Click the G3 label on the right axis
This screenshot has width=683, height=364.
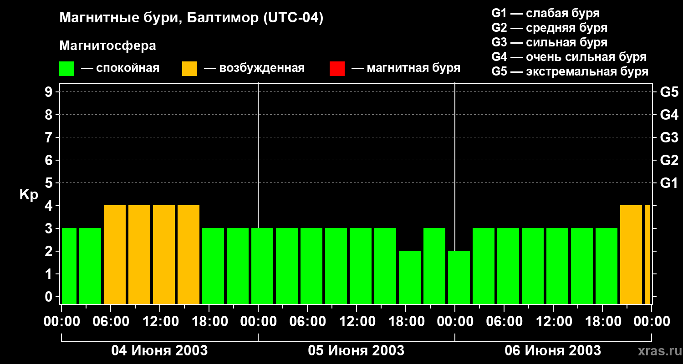click(669, 137)
